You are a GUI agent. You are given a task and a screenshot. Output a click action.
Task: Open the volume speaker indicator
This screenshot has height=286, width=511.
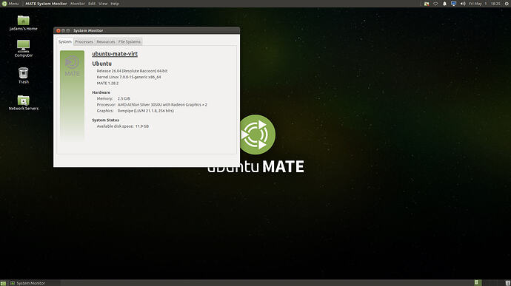tap(463, 4)
